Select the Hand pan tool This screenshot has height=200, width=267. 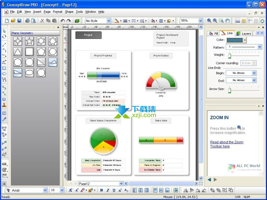tap(227, 21)
